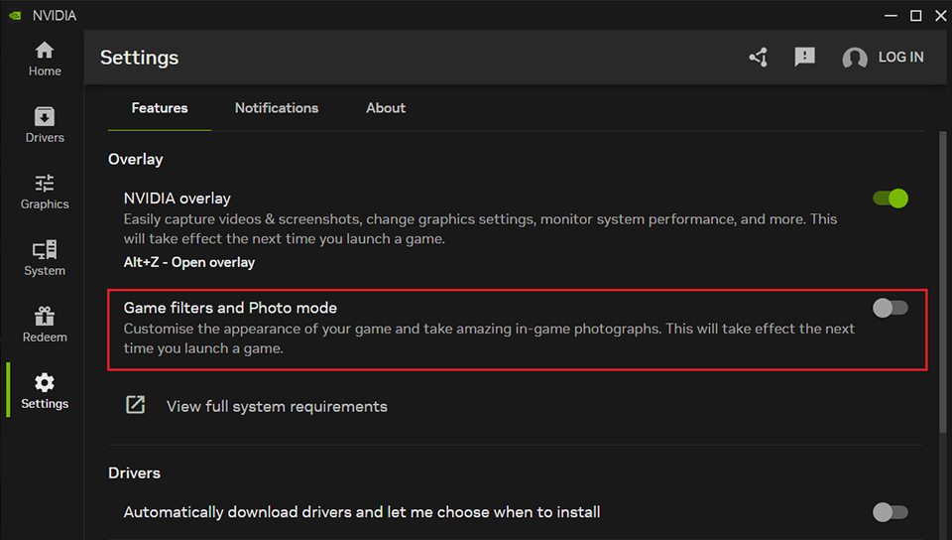Click the user avatar icon
This screenshot has height=540, width=952.
pyautogui.click(x=854, y=59)
